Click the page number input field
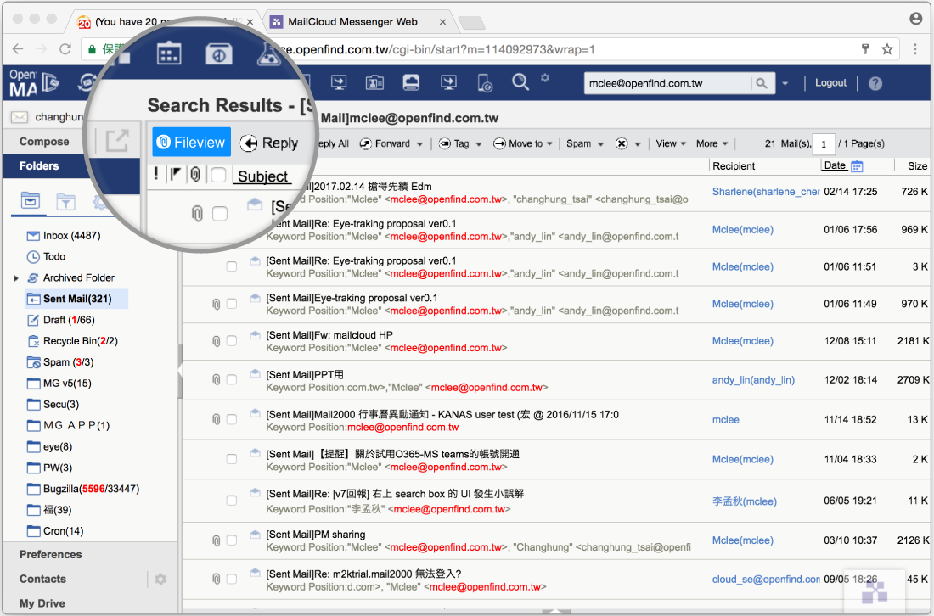 click(x=823, y=144)
